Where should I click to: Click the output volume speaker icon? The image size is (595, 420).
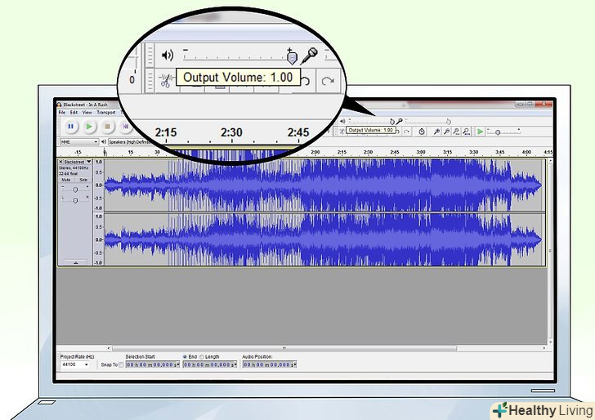tap(342, 122)
